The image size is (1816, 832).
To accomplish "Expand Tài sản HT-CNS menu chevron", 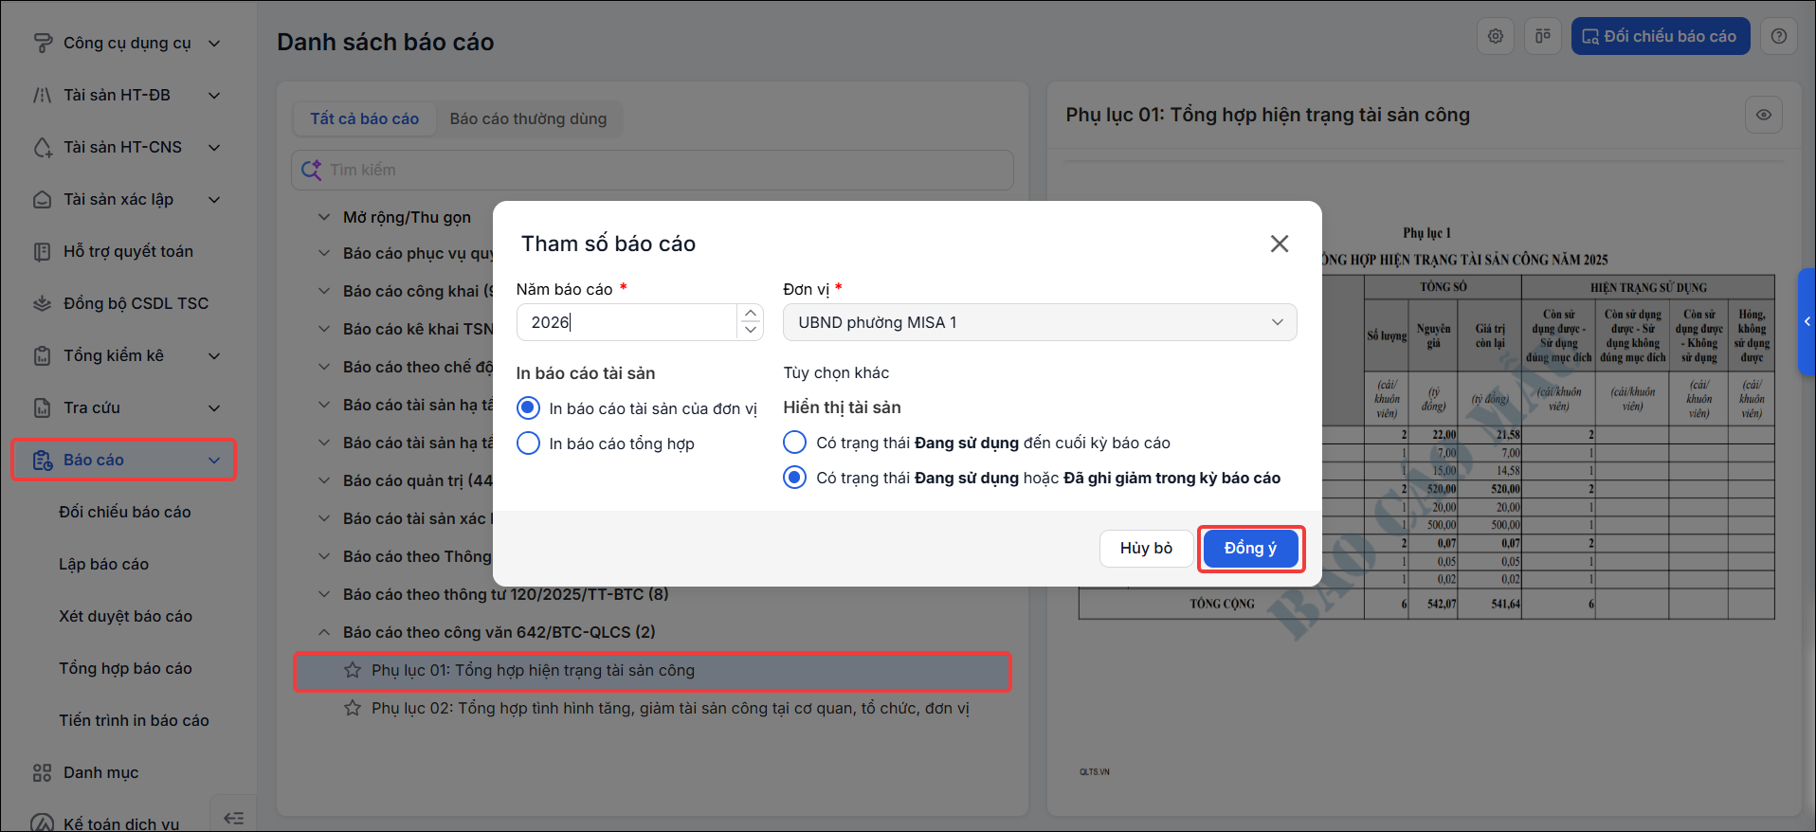I will tap(214, 147).
